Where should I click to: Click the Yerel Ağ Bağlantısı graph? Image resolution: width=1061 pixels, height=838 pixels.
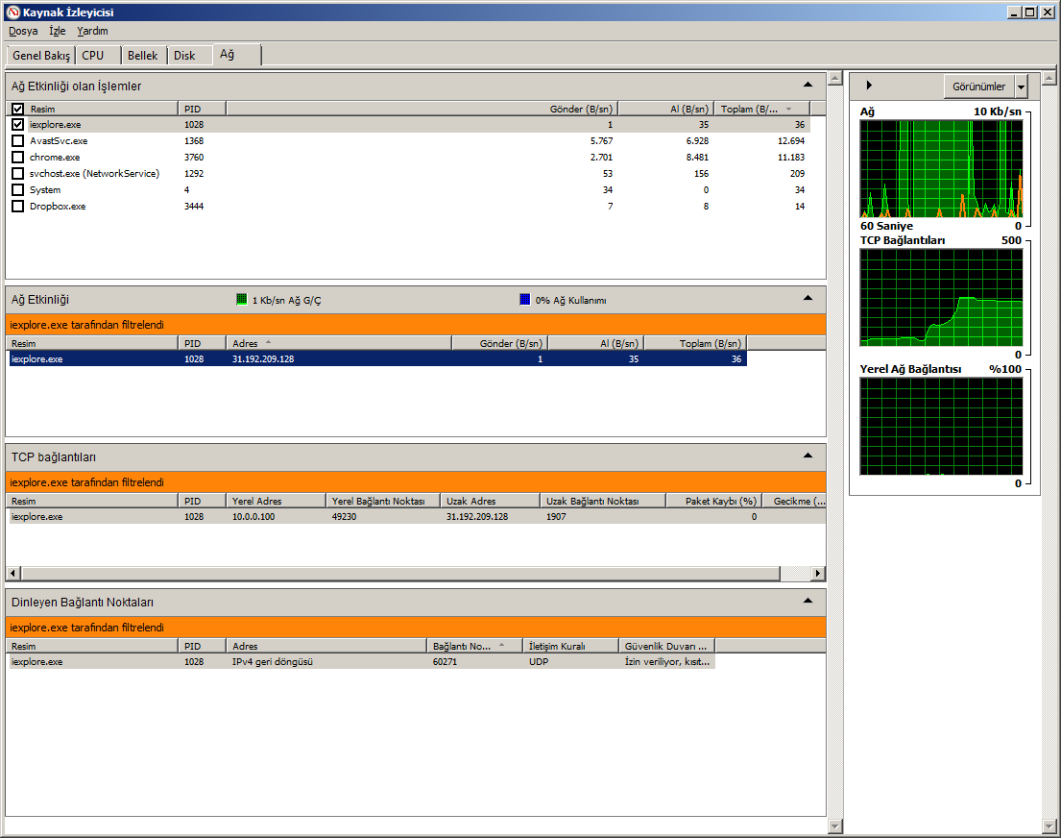(x=941, y=426)
